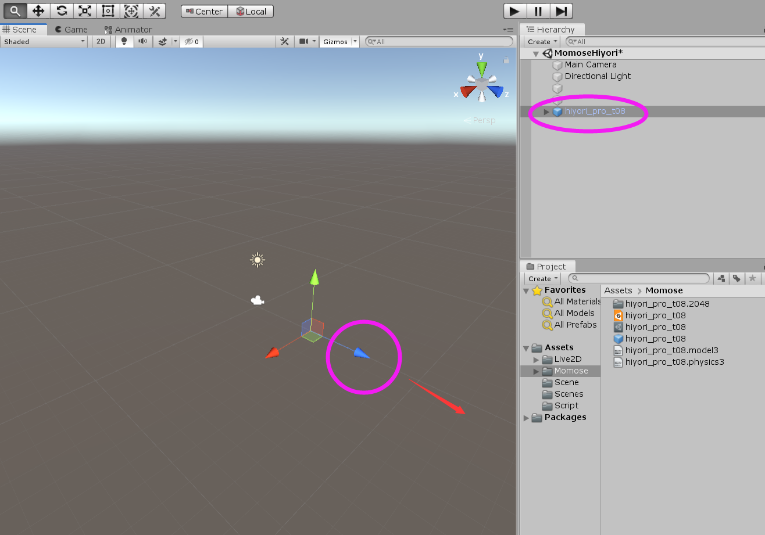765x535 pixels.
Task: Switch to the Animator tab
Action: point(128,30)
